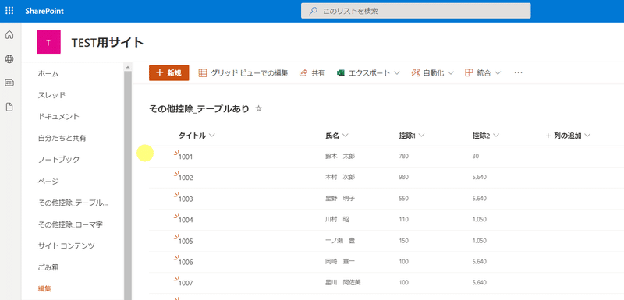Image resolution: width=624 pixels, height=300 pixels.
Task: Open その他控除_ローマ字 navigation link
Action: coord(70,224)
